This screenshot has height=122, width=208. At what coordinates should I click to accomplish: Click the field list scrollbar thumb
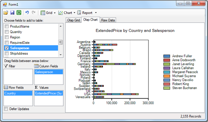pos(61,42)
